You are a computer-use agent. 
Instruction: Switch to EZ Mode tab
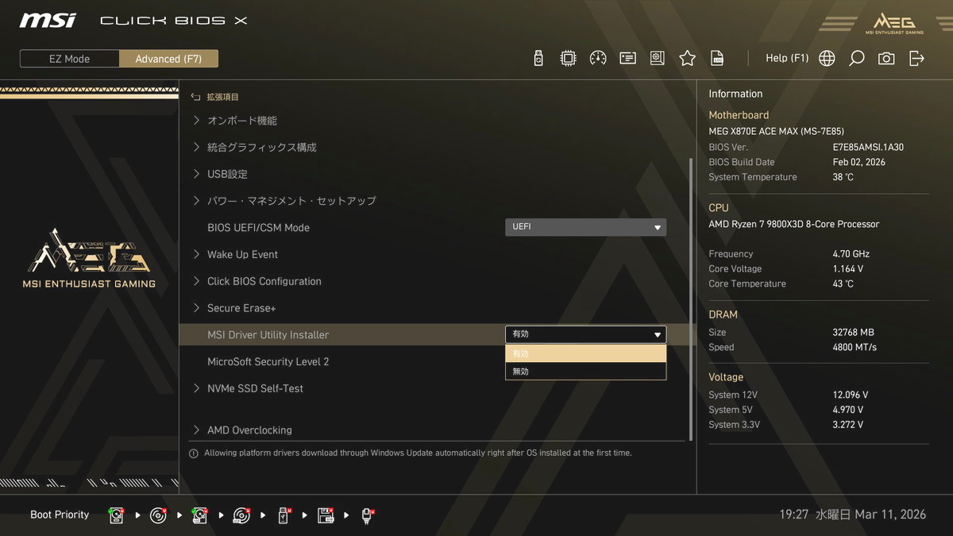click(70, 59)
